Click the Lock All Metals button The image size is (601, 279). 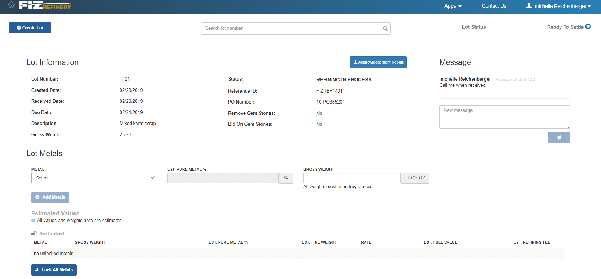[54, 270]
